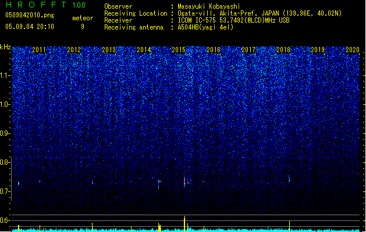Click the tallest yellow power spike
This screenshot has width=366, height=232.
[x=184, y=224]
